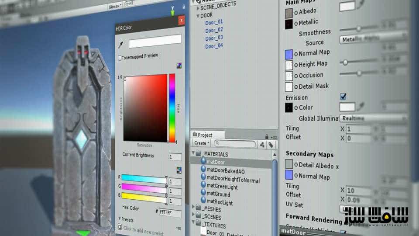The height and width of the screenshot is (236, 419).
Task: Collapse the _TEXTURES folder
Action: (x=193, y=222)
